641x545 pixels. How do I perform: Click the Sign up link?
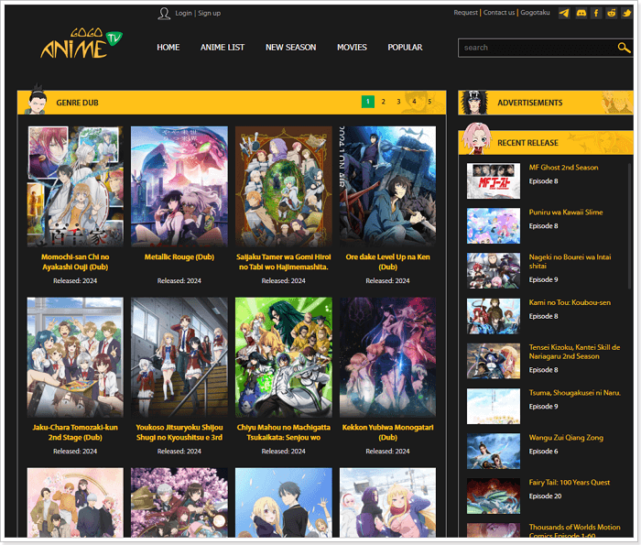click(210, 13)
